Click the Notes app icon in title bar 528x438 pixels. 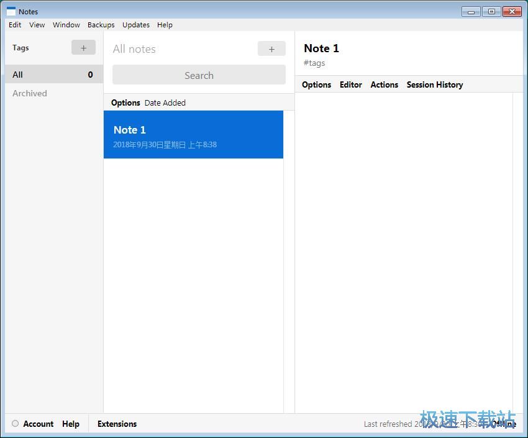11,11
